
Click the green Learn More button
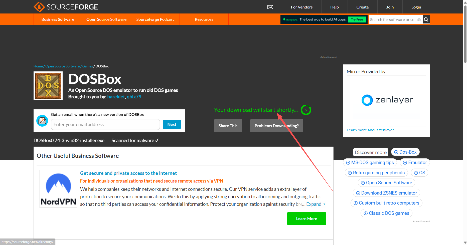[x=306, y=219]
